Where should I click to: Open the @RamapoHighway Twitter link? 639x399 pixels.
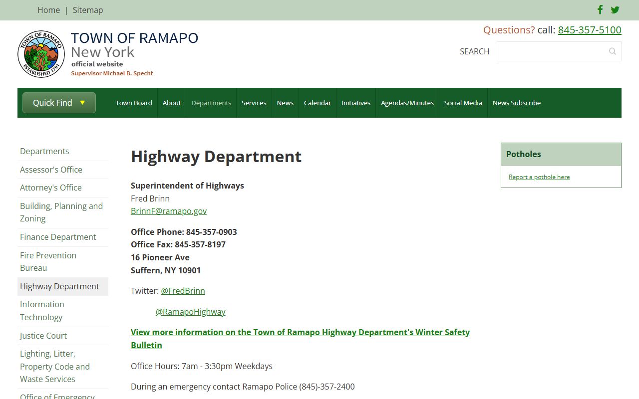[x=190, y=312]
